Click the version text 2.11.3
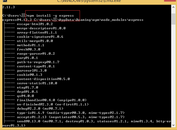This screenshot has width=177, height=130. click(x=8, y=7)
